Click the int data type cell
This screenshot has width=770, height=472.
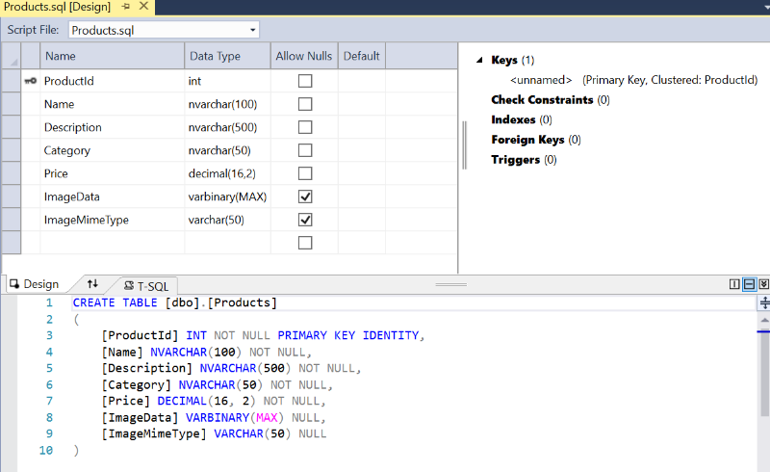(227, 81)
